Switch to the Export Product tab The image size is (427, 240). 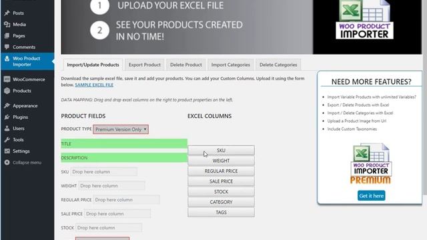coord(144,65)
